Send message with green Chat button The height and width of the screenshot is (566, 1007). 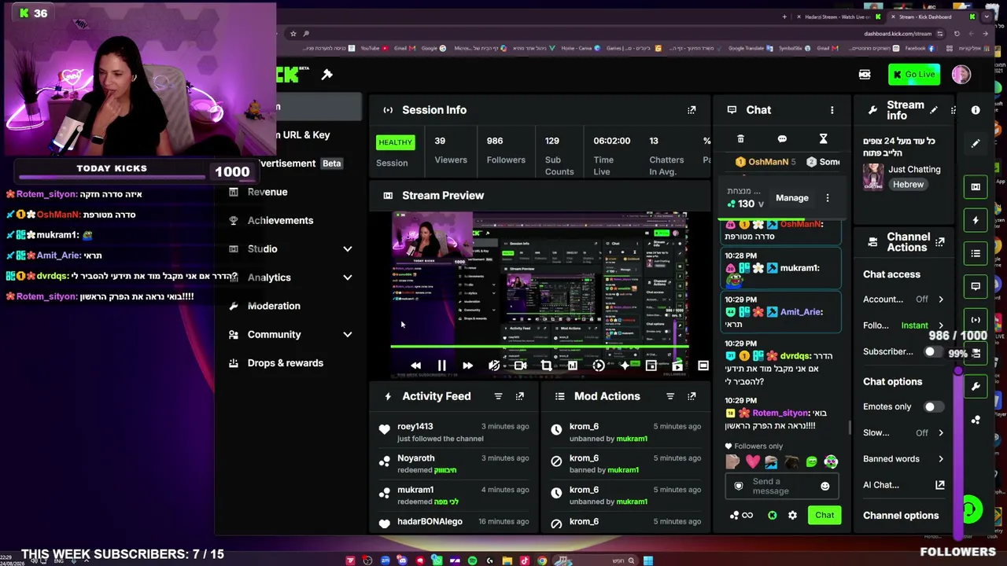[x=824, y=516]
